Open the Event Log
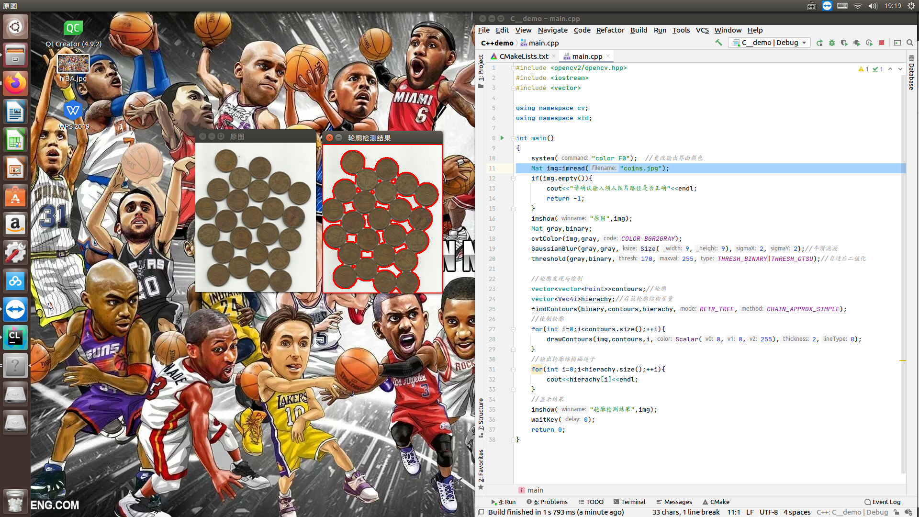The width and height of the screenshot is (919, 517). tap(882, 502)
